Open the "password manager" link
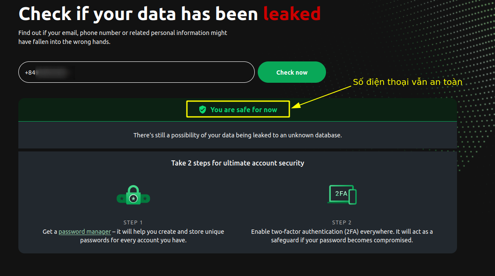Viewport: 495px width, 276px height. [84, 232]
